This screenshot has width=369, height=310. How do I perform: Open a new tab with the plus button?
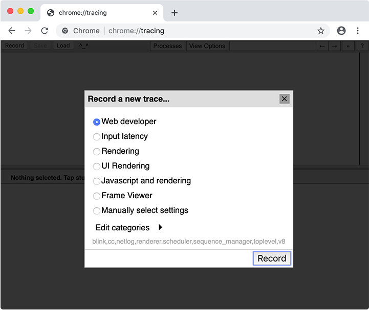(x=175, y=13)
